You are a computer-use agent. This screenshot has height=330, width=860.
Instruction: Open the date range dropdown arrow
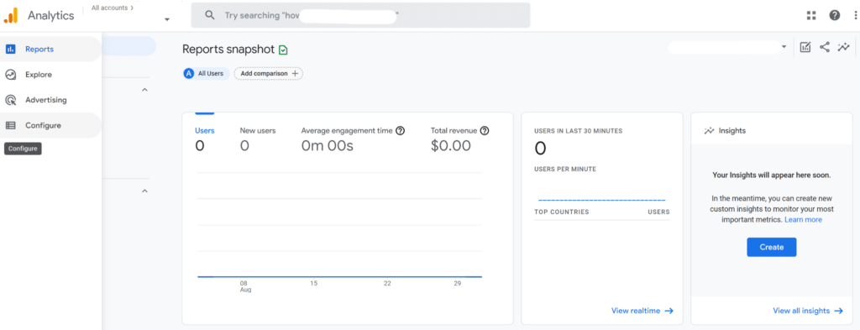[784, 47]
